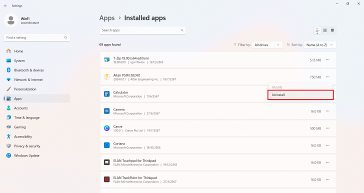Open more options for 7-Zip 19.00
This screenshot has height=193, width=364.
[328, 60]
